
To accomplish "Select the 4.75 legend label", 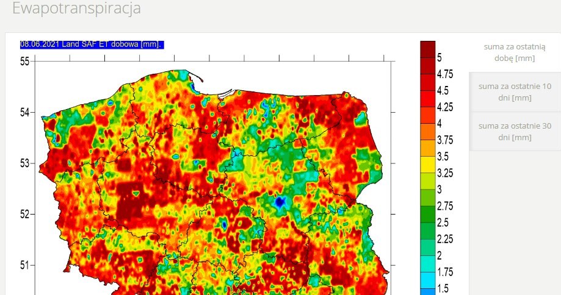I will (444, 74).
